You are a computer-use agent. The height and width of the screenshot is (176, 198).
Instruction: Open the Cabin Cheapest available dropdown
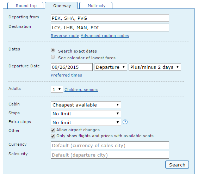(86, 105)
